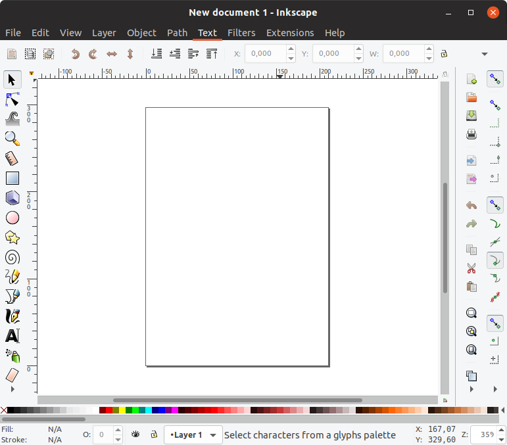Zoom to fit drawing icon

click(471, 331)
